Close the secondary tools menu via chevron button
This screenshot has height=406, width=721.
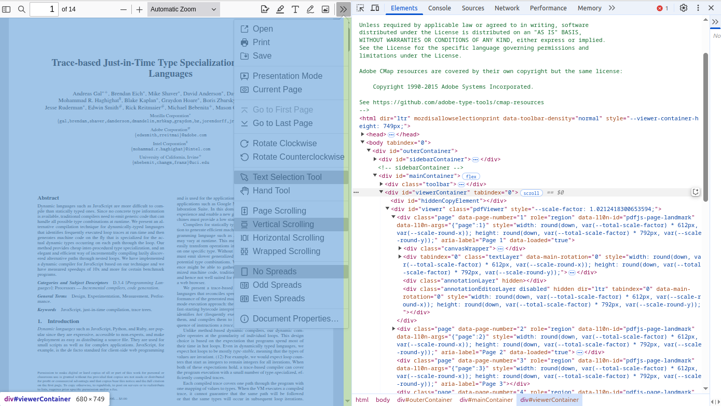click(x=343, y=9)
